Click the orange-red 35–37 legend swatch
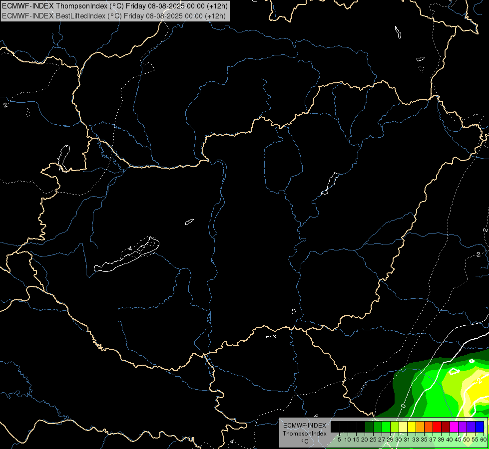Viewport: 489px width, 449px height. [429, 427]
